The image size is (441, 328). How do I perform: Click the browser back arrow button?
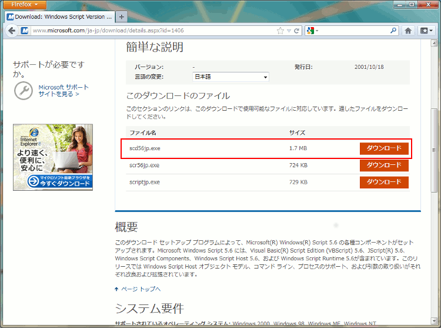(x=11, y=31)
